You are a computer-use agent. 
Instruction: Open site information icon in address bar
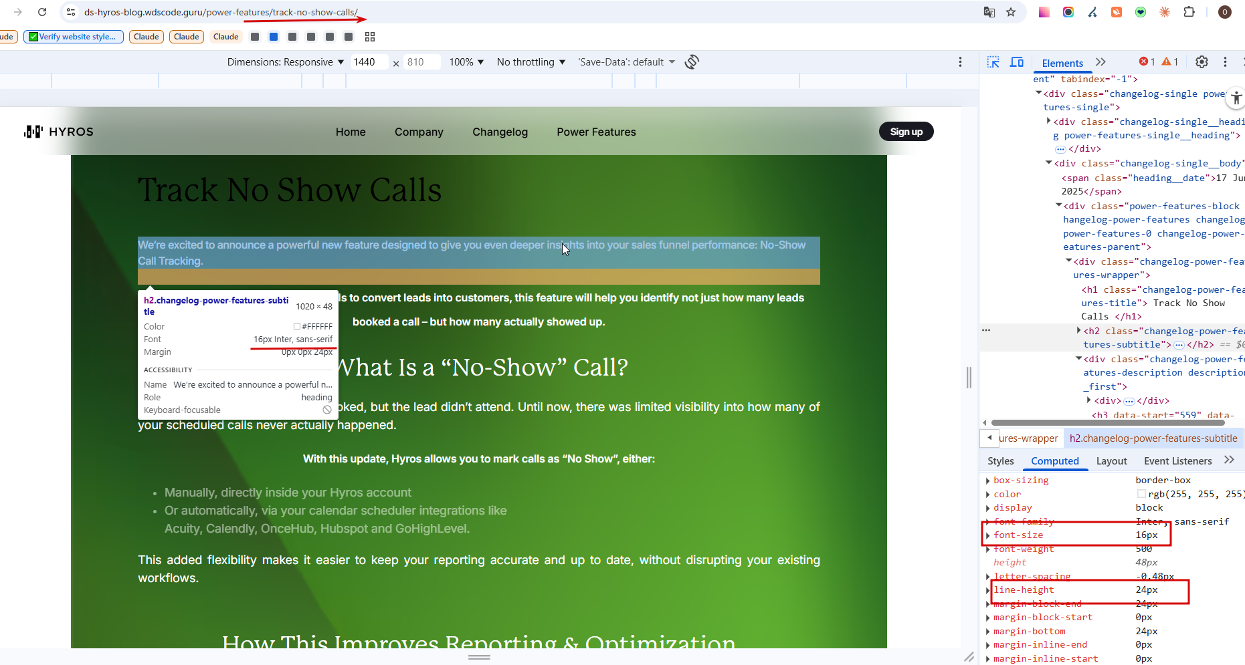[x=71, y=12]
